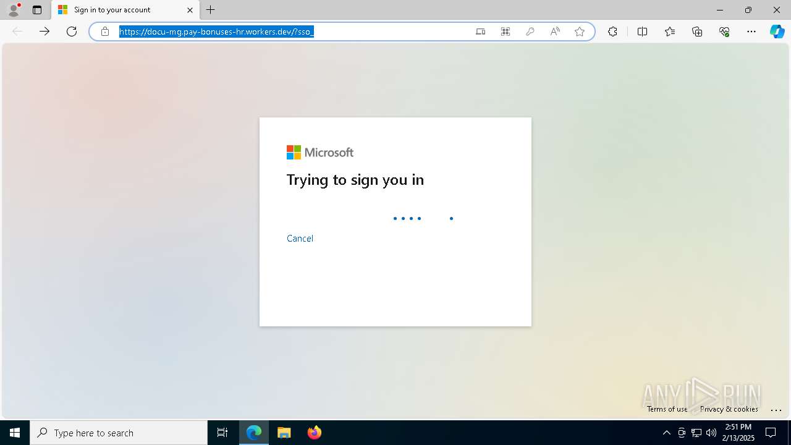Toggle split screen view icon

[642, 32]
